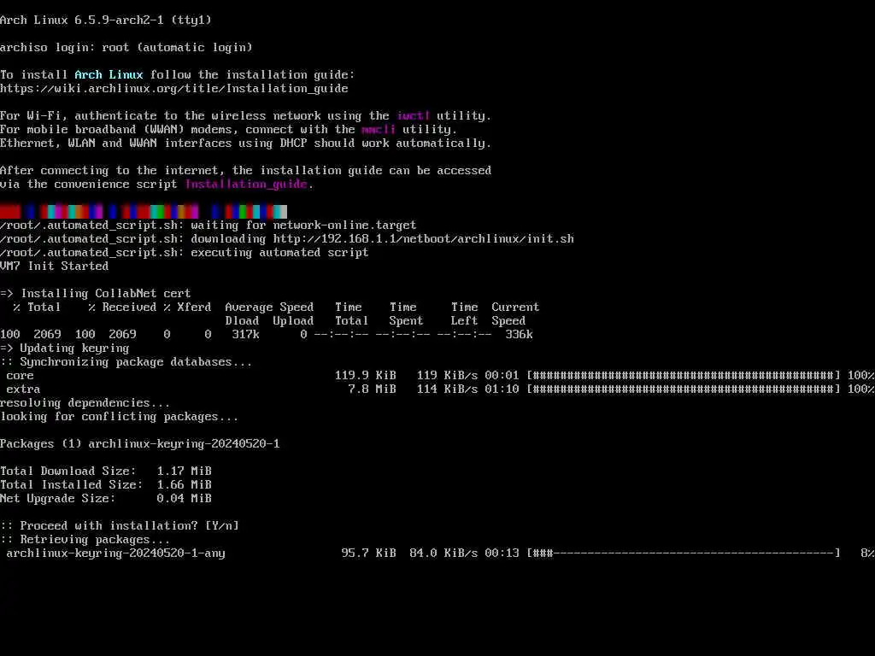The height and width of the screenshot is (656, 875).
Task: Click the magenta Installation_guide script name
Action: tap(246, 184)
